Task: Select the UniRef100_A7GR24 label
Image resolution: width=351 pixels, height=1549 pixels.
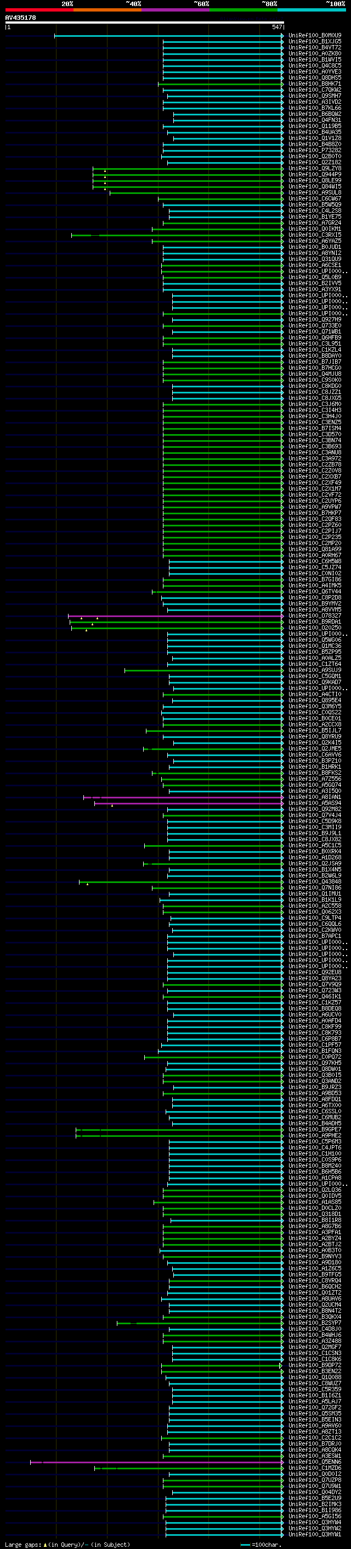Action: coord(315,223)
